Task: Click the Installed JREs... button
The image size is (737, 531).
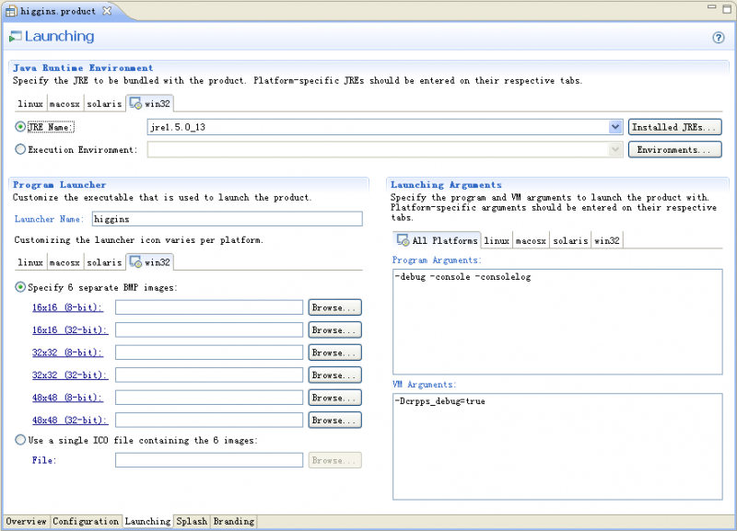Action: tap(674, 127)
